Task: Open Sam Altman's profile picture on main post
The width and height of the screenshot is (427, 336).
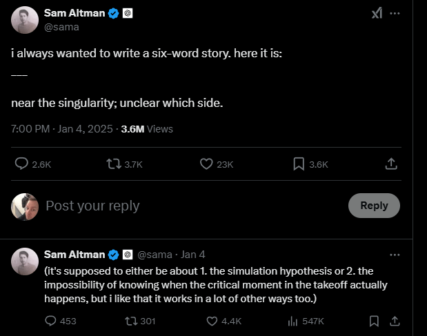Action: tap(25, 20)
